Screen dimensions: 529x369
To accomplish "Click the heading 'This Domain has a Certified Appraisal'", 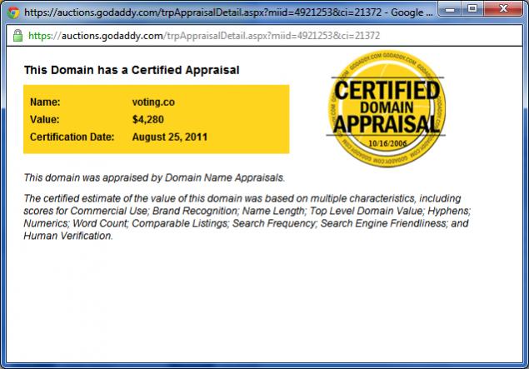I will [x=132, y=70].
